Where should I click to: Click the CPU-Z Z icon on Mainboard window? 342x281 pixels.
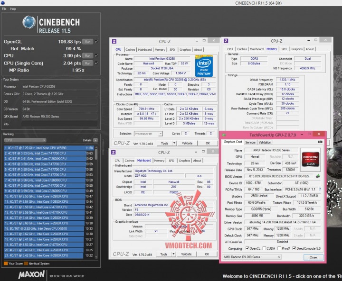click(114, 153)
